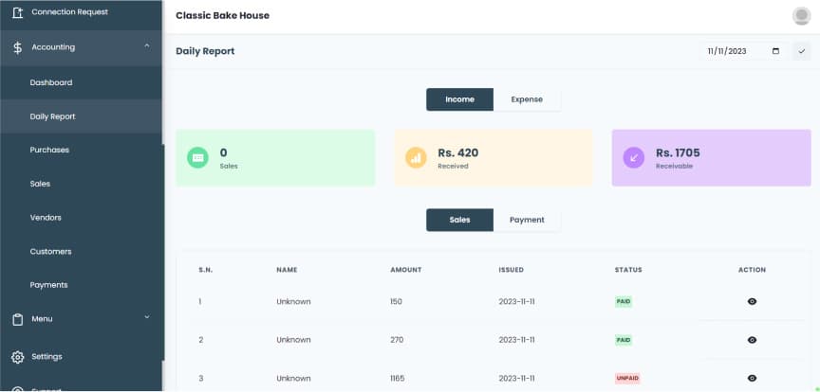Go to Vendors in the sidebar
The height and width of the screenshot is (392, 820).
click(46, 218)
